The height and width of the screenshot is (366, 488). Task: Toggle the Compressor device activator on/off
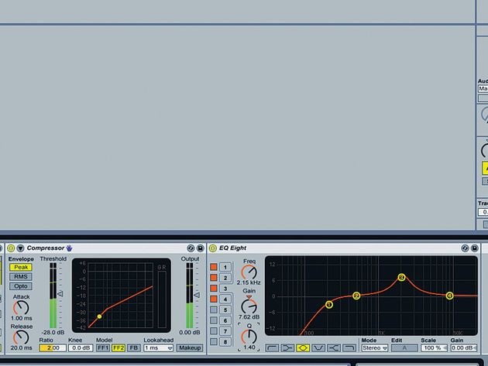(x=11, y=248)
